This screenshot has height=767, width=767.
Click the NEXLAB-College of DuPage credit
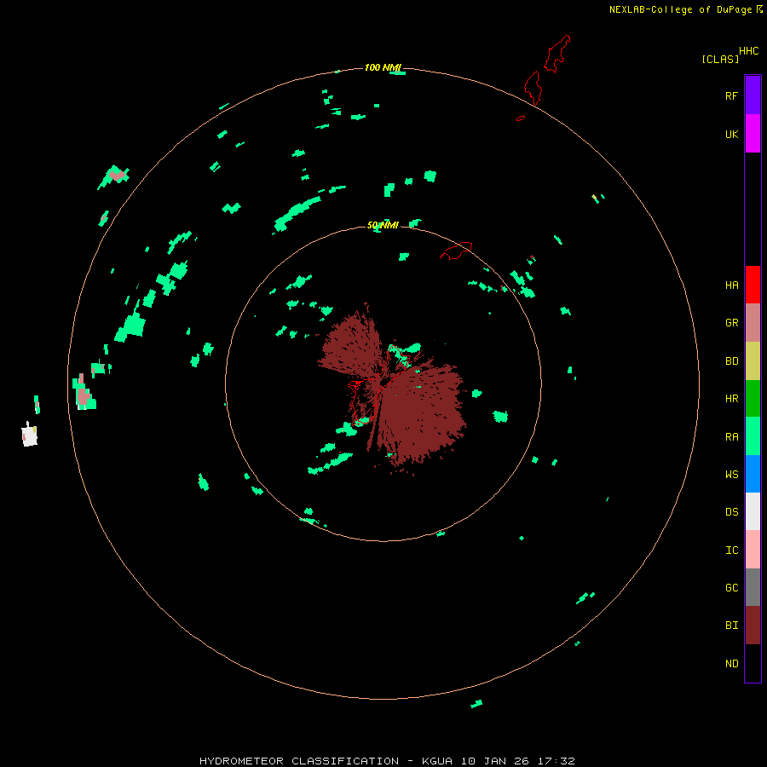[680, 9]
